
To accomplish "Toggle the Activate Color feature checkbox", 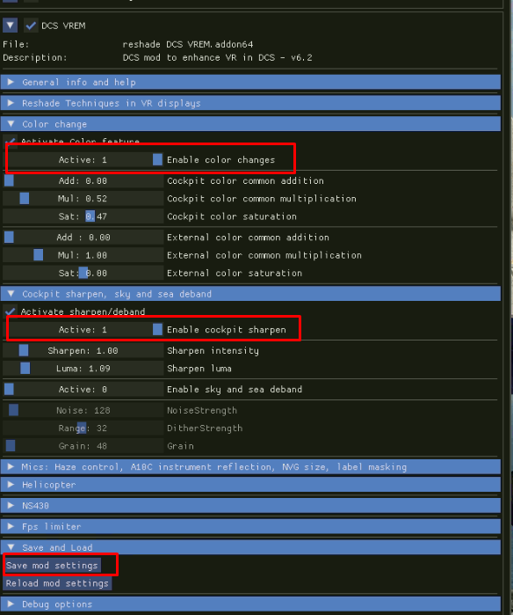I will click(x=11, y=139).
